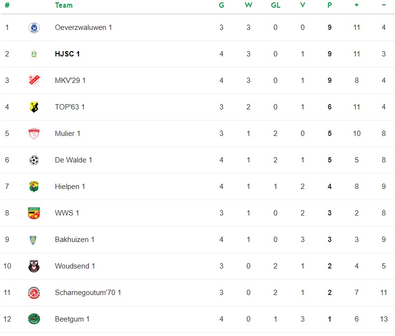Select the Scharnegoutum'70 1 team name
395x336 pixels.
pos(88,293)
